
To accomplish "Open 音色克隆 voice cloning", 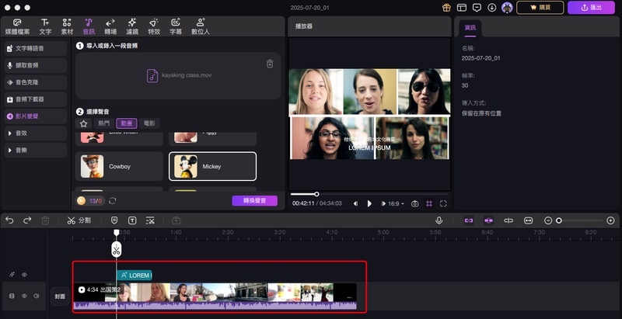I will click(36, 82).
